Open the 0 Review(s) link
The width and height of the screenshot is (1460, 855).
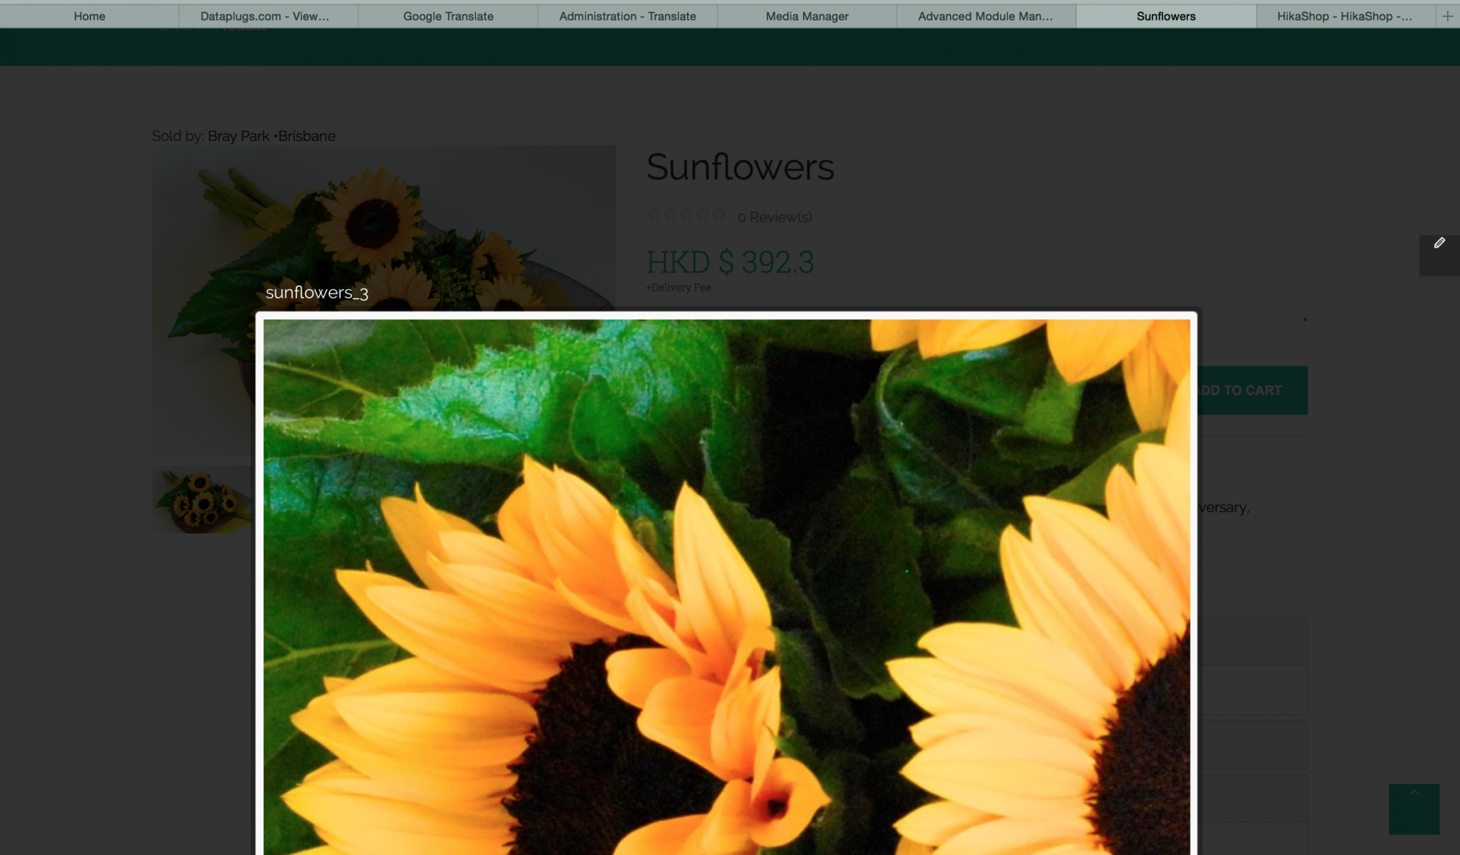click(775, 218)
